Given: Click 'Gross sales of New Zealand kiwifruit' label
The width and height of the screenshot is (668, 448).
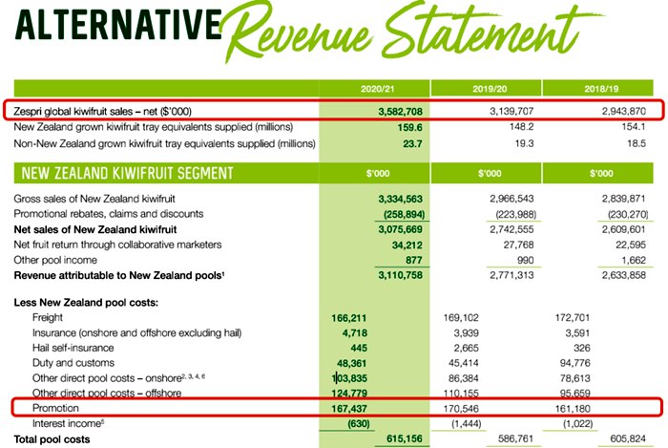Looking at the screenshot, I should [94, 199].
